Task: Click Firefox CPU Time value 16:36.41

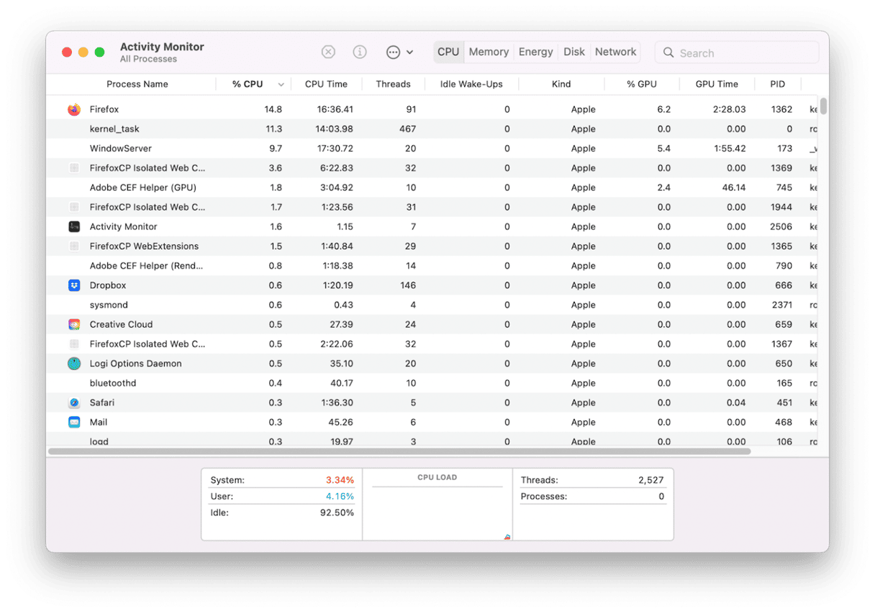Action: (335, 109)
